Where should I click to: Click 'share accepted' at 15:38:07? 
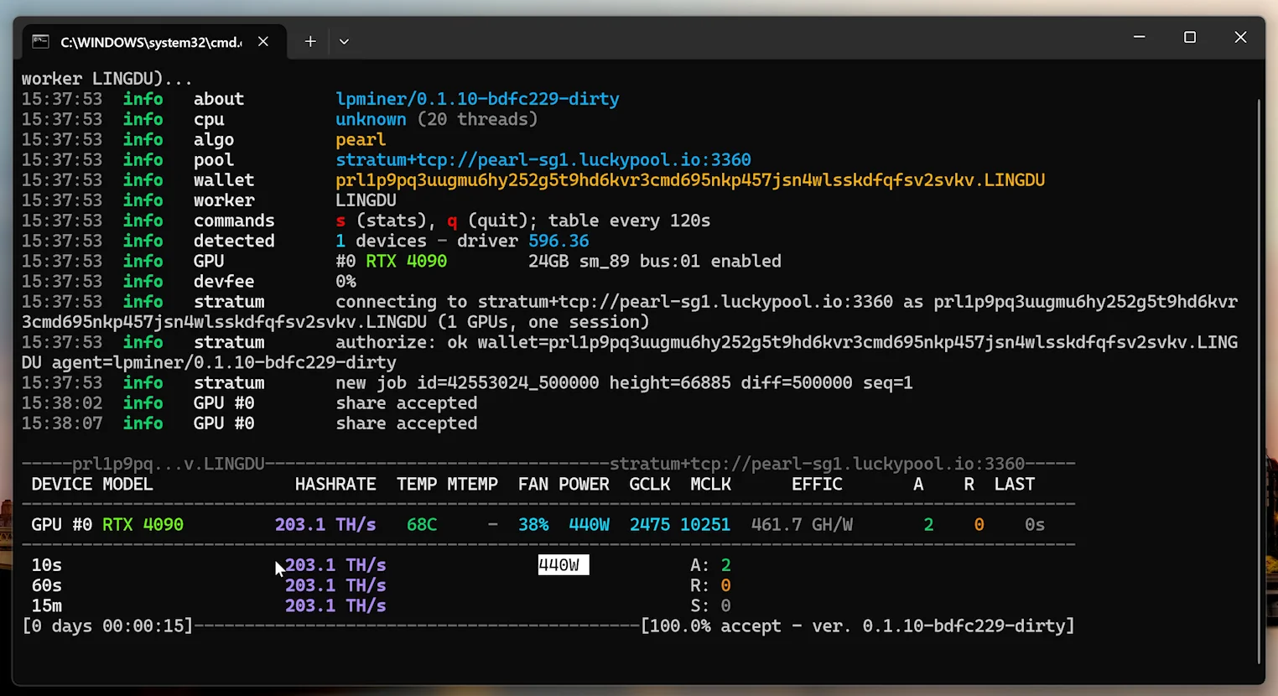407,423
